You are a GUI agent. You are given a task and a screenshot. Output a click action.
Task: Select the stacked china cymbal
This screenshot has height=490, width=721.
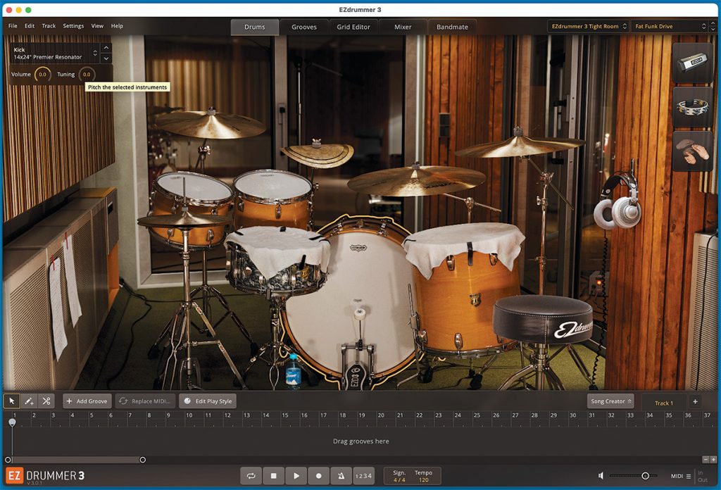[x=318, y=155]
